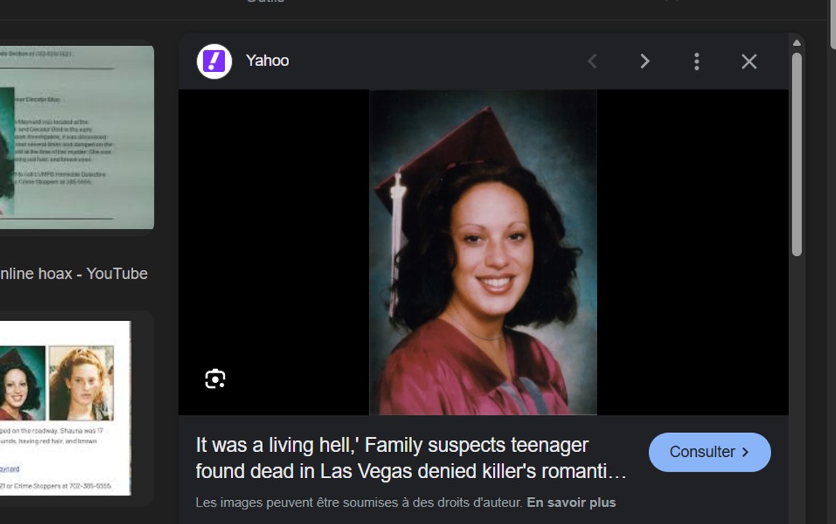Click the scrollbar up arrow
The width and height of the screenshot is (836, 524).
[x=797, y=43]
